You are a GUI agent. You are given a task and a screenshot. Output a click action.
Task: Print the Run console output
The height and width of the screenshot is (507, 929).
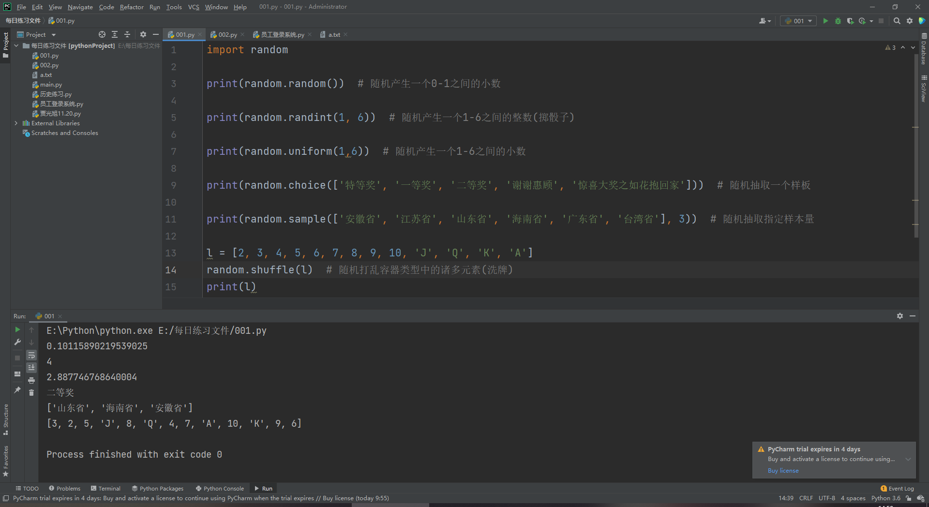31,380
